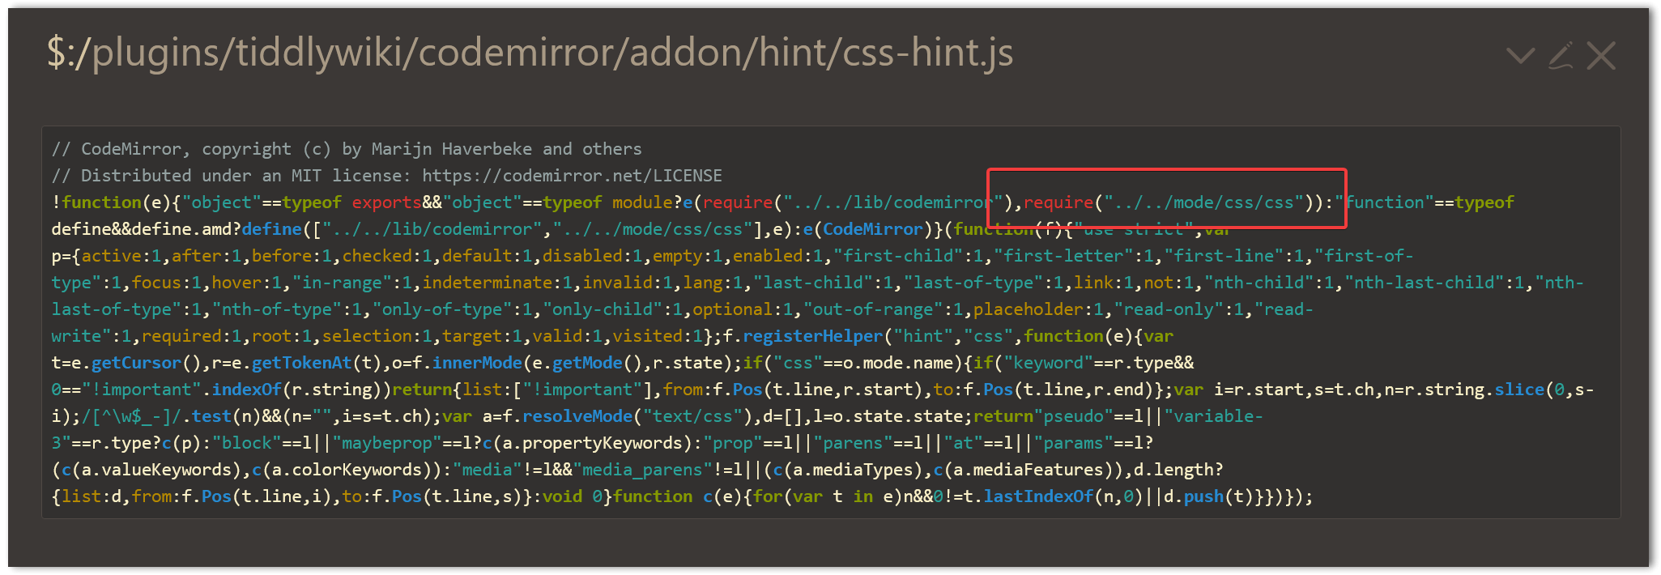Image resolution: width=1661 pixels, height=575 pixels.
Task: Click "CodeMirror" inside e(CodeMirror)
Action: pyautogui.click(x=873, y=229)
